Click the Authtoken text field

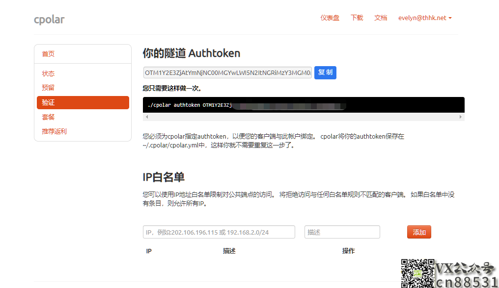click(227, 72)
